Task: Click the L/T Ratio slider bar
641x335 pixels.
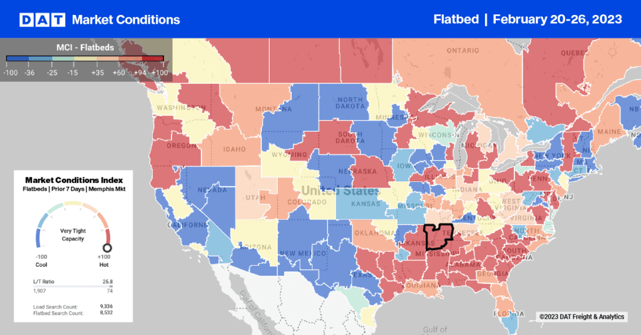Action: (x=73, y=286)
